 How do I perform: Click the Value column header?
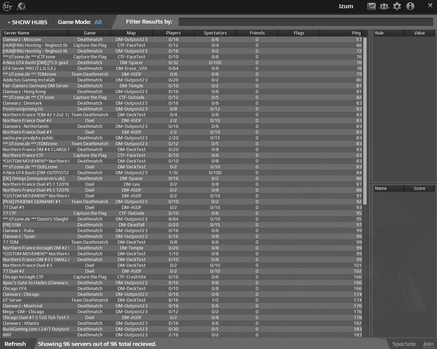pos(419,33)
